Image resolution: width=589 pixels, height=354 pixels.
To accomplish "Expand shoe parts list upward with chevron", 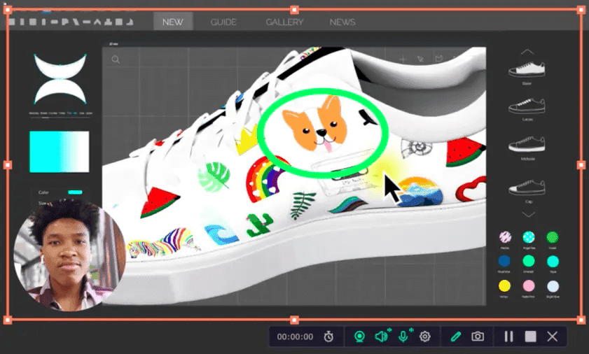I will point(527,52).
